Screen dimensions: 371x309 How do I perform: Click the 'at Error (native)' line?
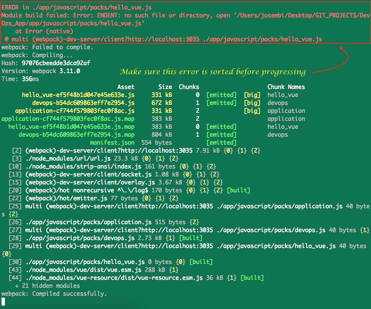click(44, 31)
